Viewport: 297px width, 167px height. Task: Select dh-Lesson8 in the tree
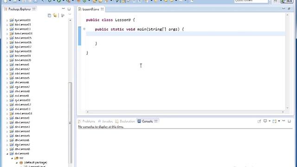tap(22, 149)
